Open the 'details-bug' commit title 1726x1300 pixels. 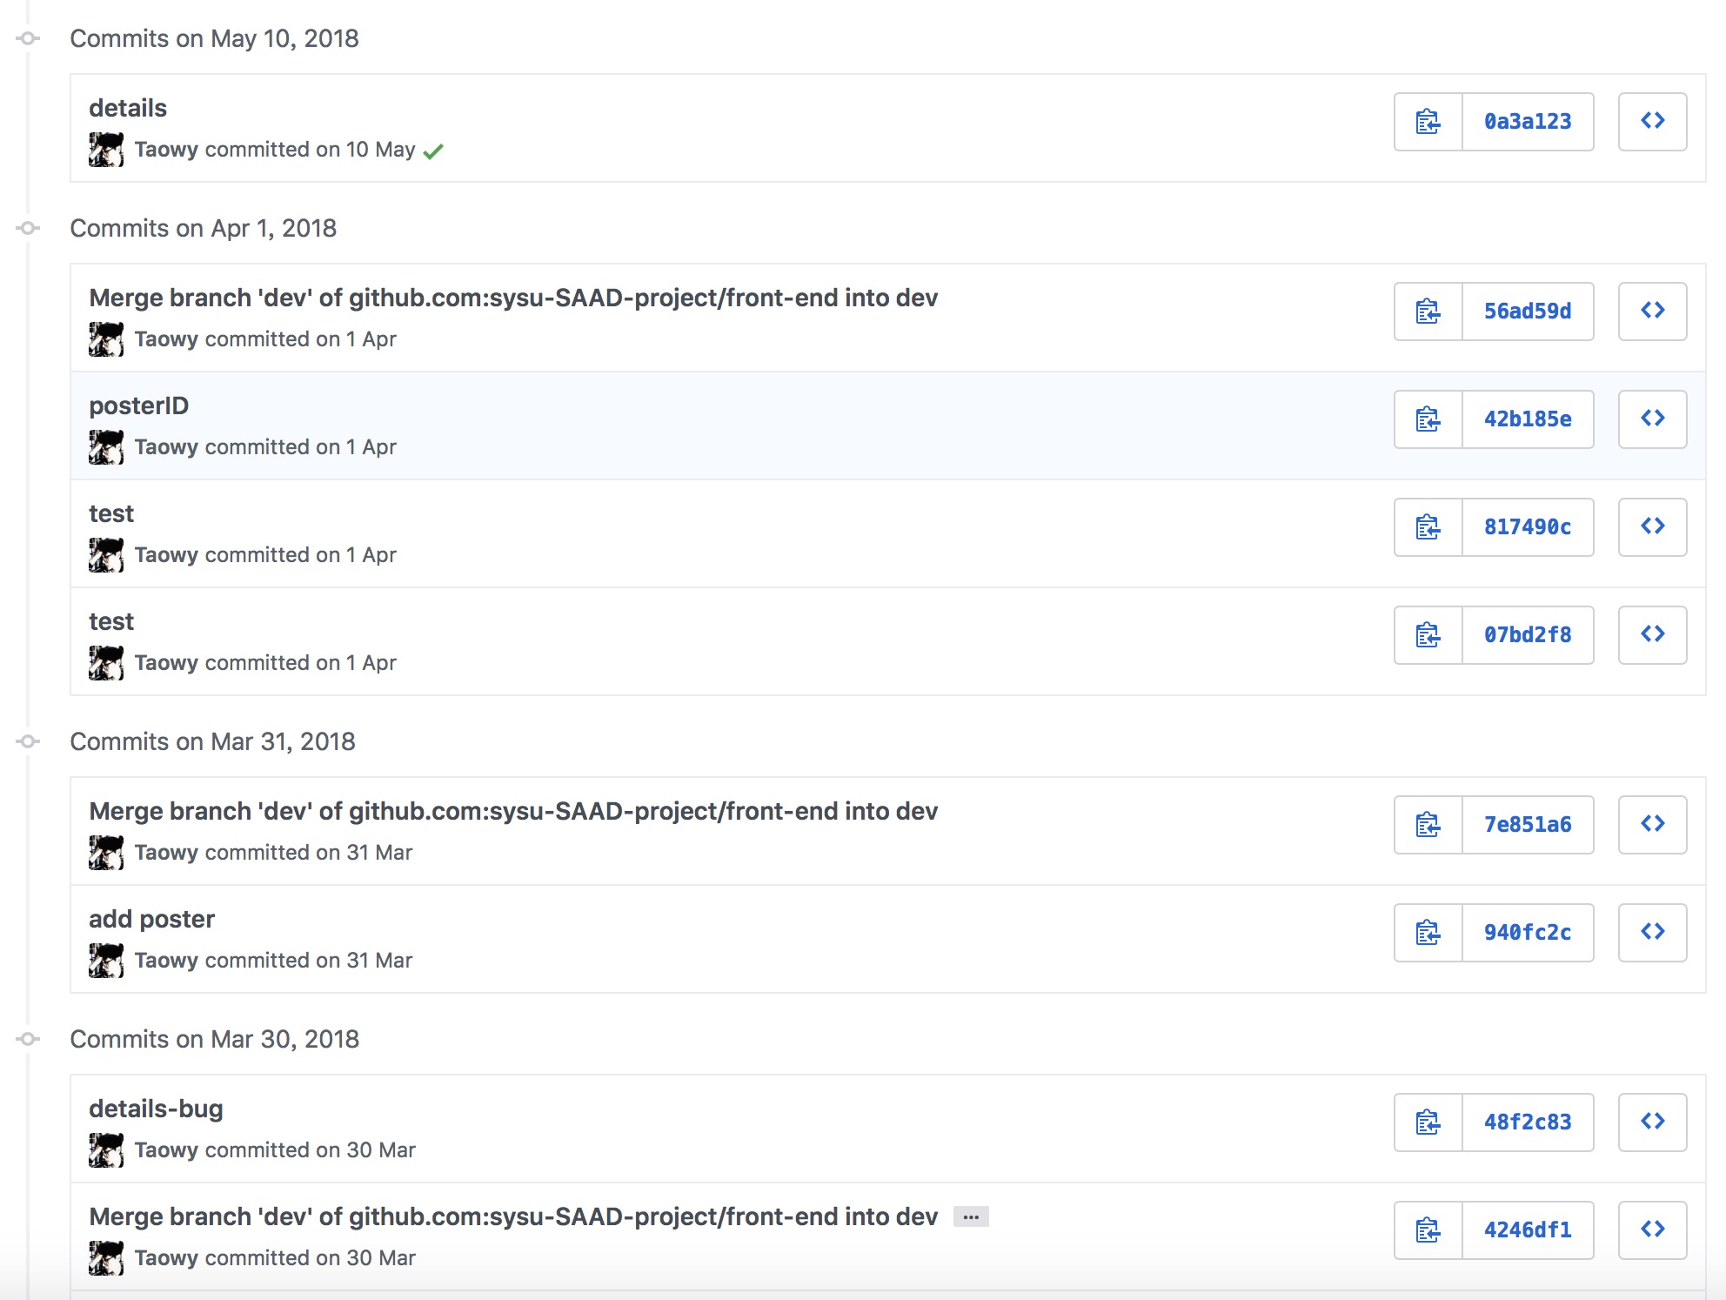click(x=156, y=1109)
